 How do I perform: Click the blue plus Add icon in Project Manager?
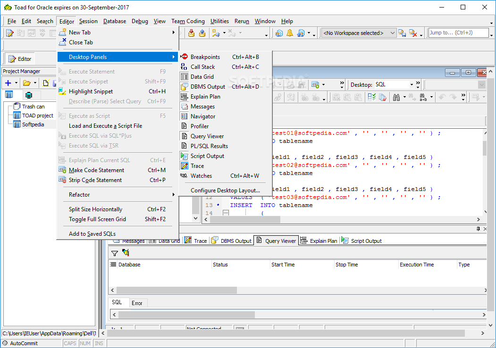click(8, 83)
